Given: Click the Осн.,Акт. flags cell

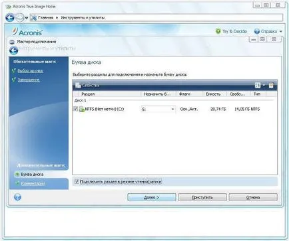Looking at the screenshot, I should (189, 109).
